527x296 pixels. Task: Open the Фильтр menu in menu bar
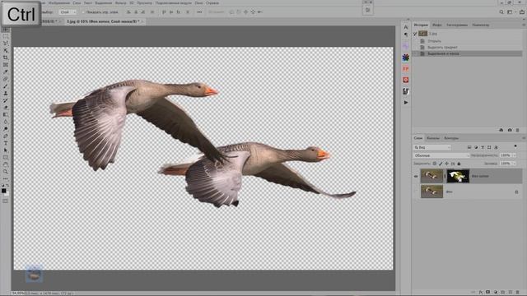[x=121, y=2]
